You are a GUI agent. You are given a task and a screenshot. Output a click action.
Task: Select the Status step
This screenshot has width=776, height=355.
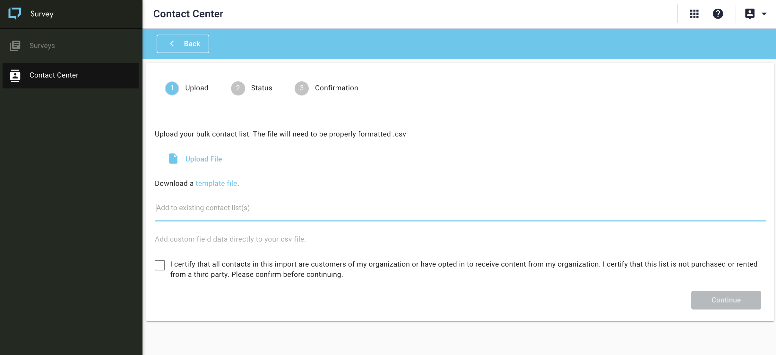coord(252,88)
